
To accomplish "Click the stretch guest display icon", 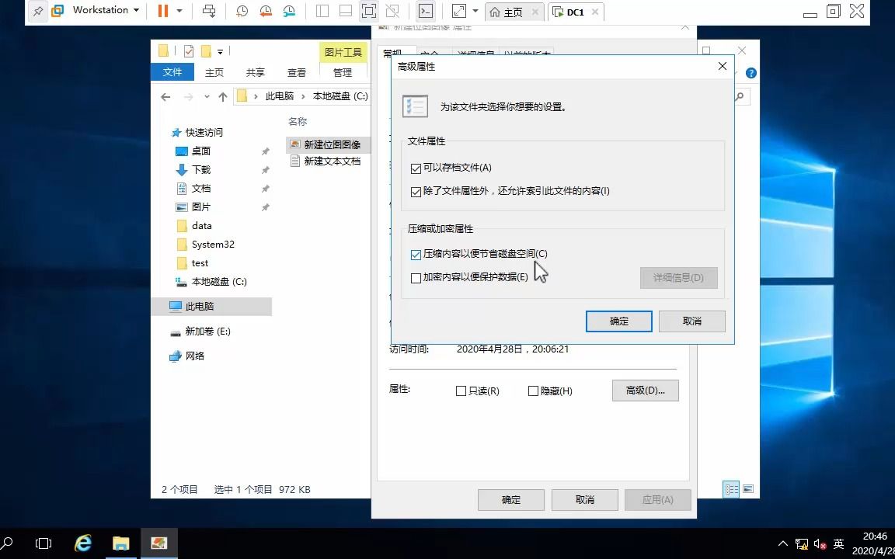I will point(459,11).
